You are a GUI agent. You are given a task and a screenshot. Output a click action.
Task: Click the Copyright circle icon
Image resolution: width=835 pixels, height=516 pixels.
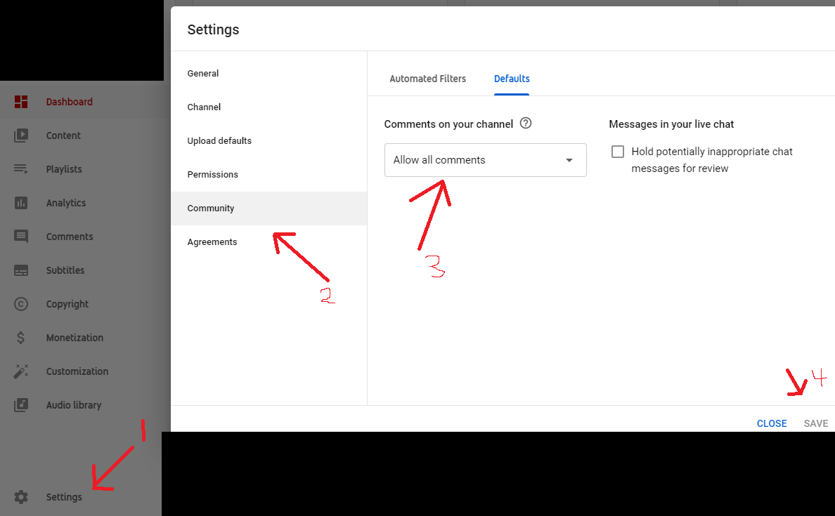(x=21, y=304)
